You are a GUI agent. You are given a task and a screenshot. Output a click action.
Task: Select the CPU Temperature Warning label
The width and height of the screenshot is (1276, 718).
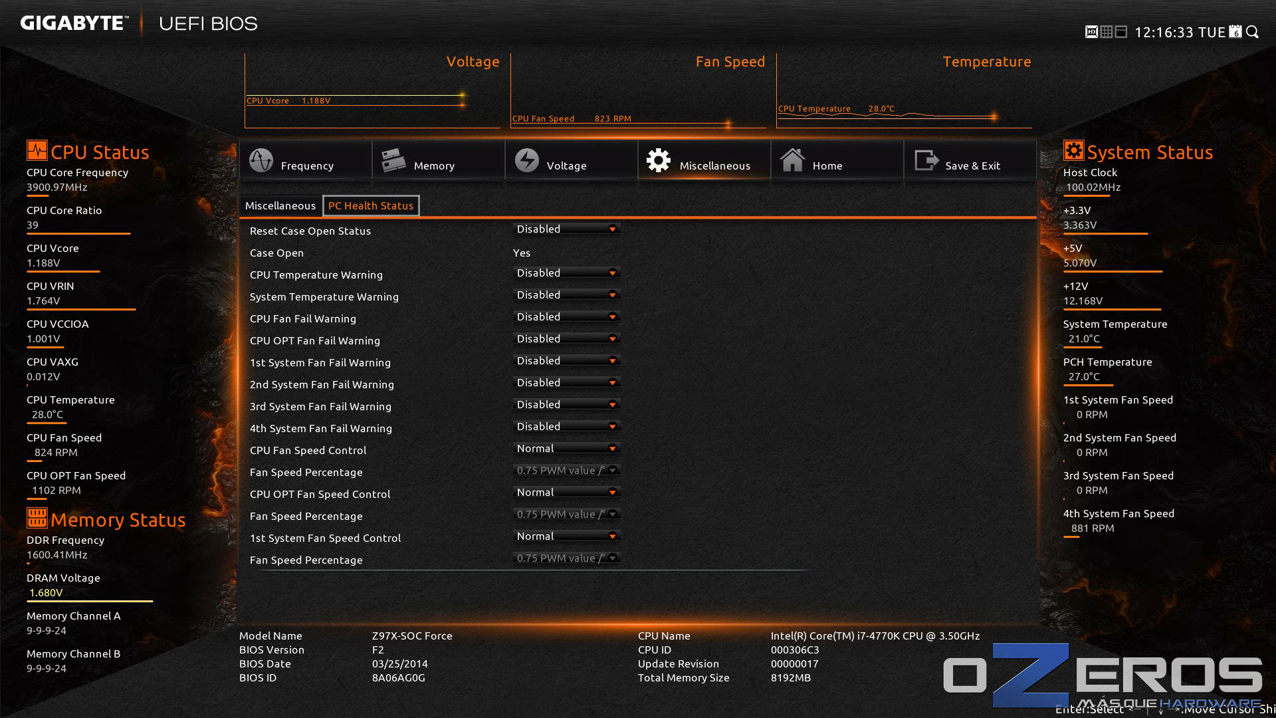316,275
